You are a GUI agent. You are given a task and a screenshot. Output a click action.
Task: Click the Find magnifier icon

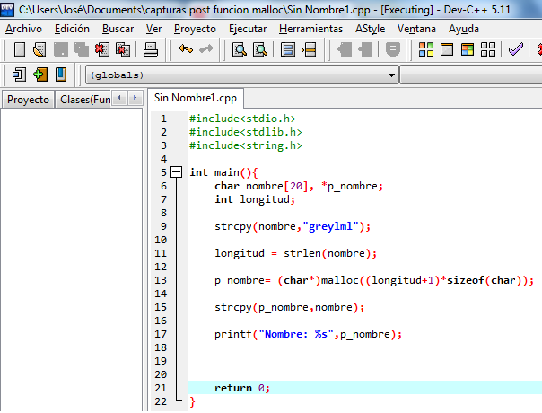click(240, 50)
